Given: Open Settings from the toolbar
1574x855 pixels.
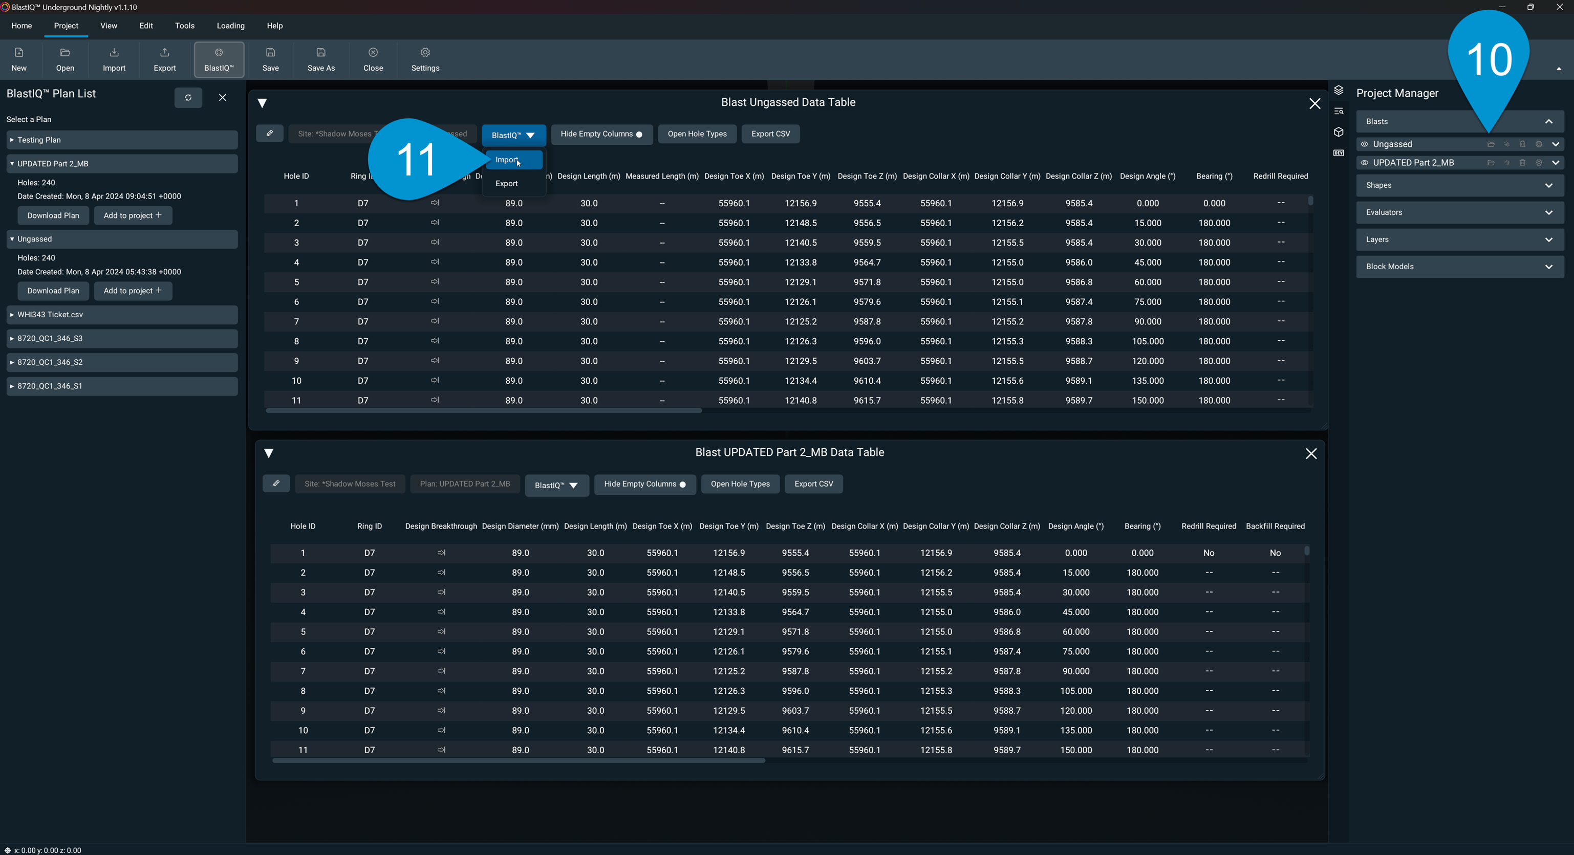Looking at the screenshot, I should (x=425, y=59).
